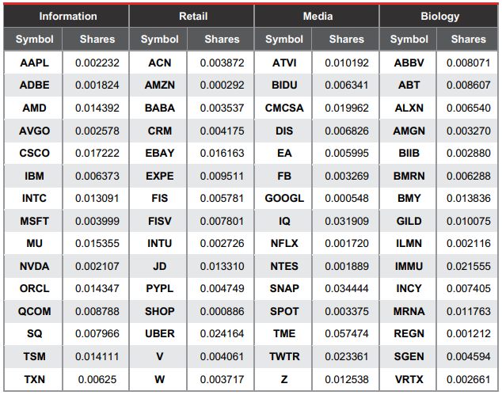Select the SHOP symbol cell
Image resolution: width=502 pixels, height=395 pixels.
(158, 311)
